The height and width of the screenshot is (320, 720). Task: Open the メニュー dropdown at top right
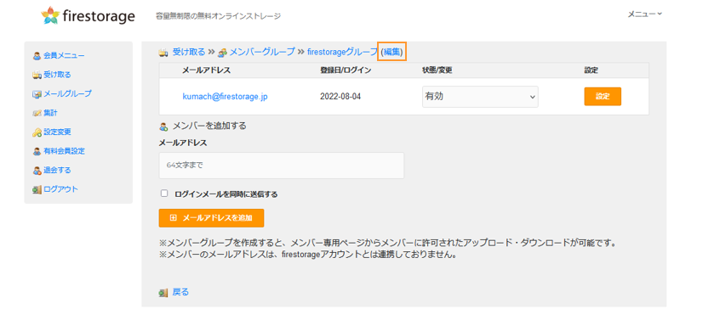(645, 14)
